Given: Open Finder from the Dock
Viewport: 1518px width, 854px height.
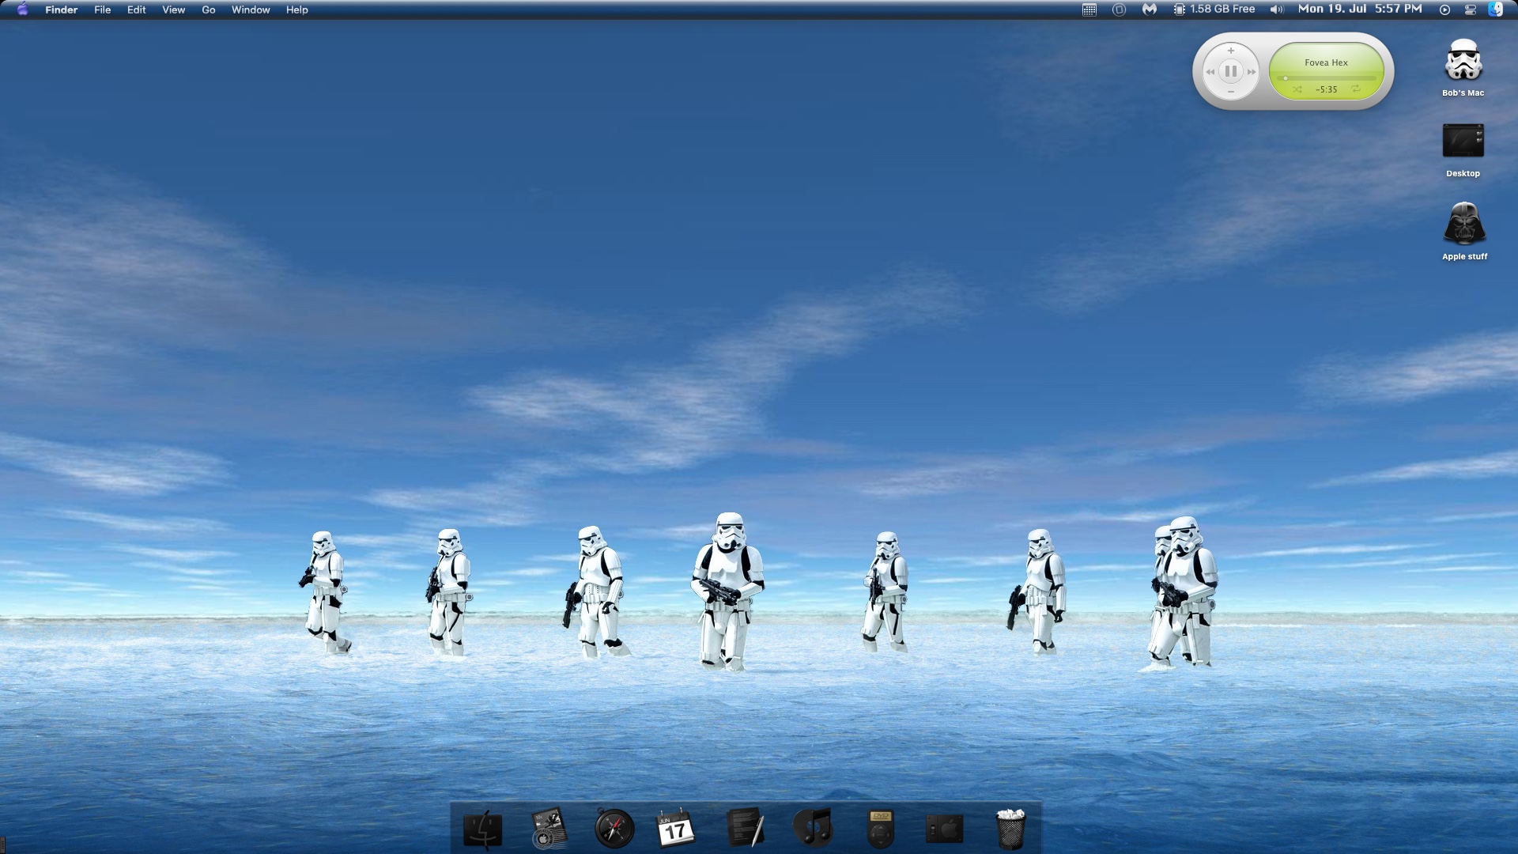Looking at the screenshot, I should click(482, 829).
